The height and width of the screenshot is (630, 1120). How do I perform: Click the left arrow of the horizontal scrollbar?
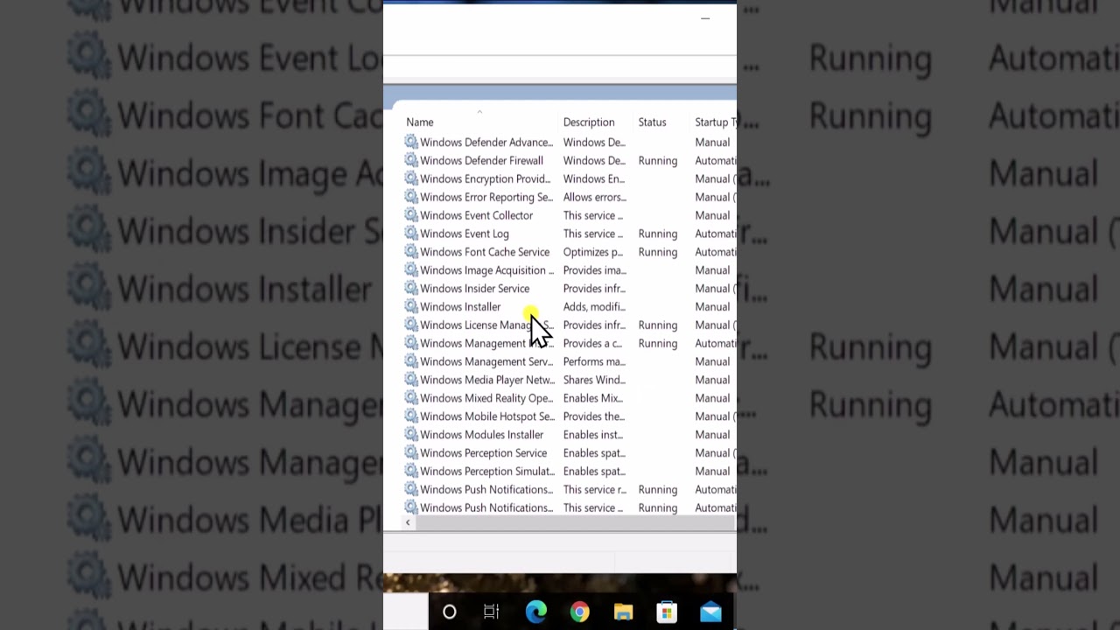(x=408, y=522)
